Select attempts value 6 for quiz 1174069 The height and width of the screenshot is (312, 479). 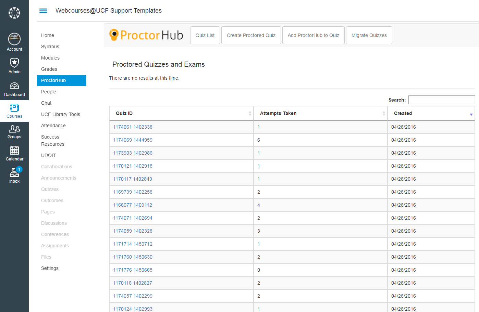(259, 140)
